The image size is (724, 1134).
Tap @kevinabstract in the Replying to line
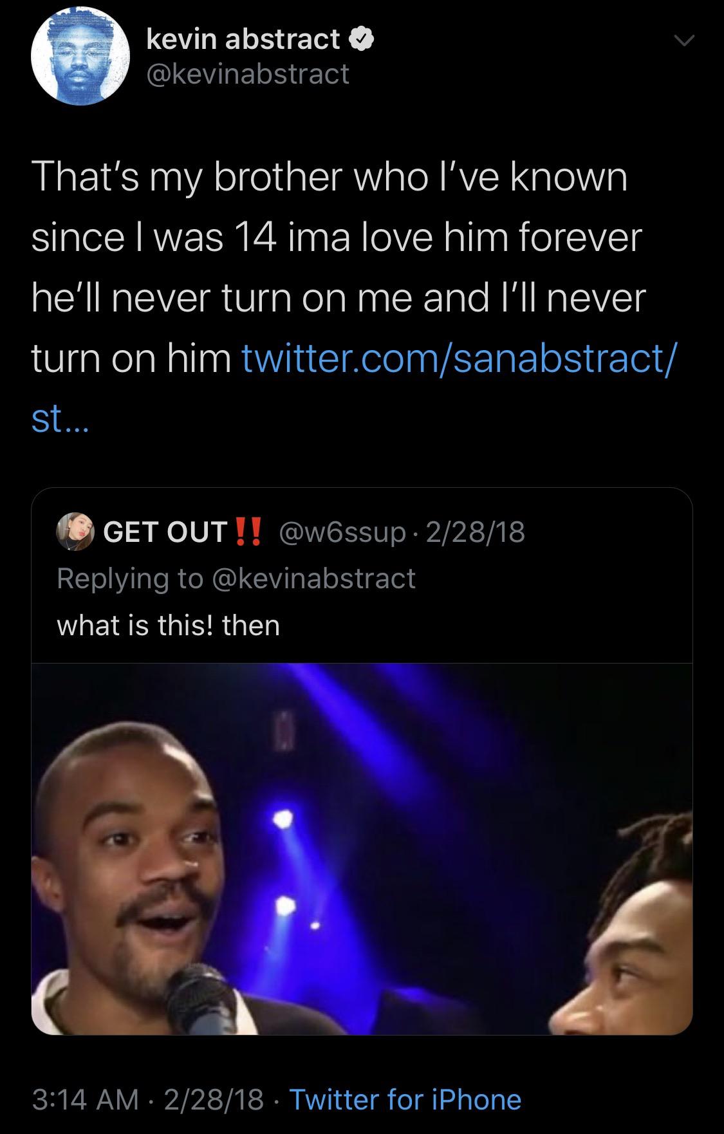[x=313, y=578]
